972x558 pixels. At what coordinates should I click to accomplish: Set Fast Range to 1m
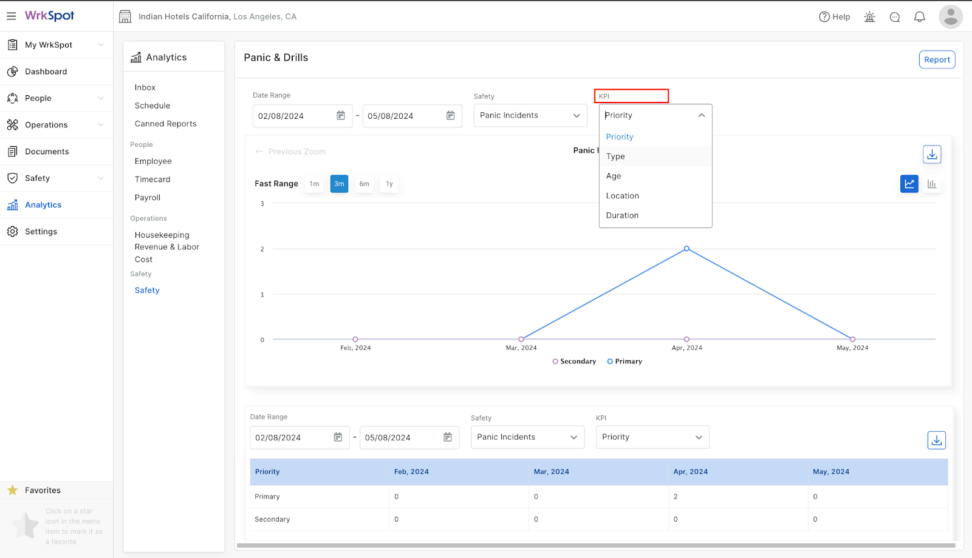[x=314, y=184]
